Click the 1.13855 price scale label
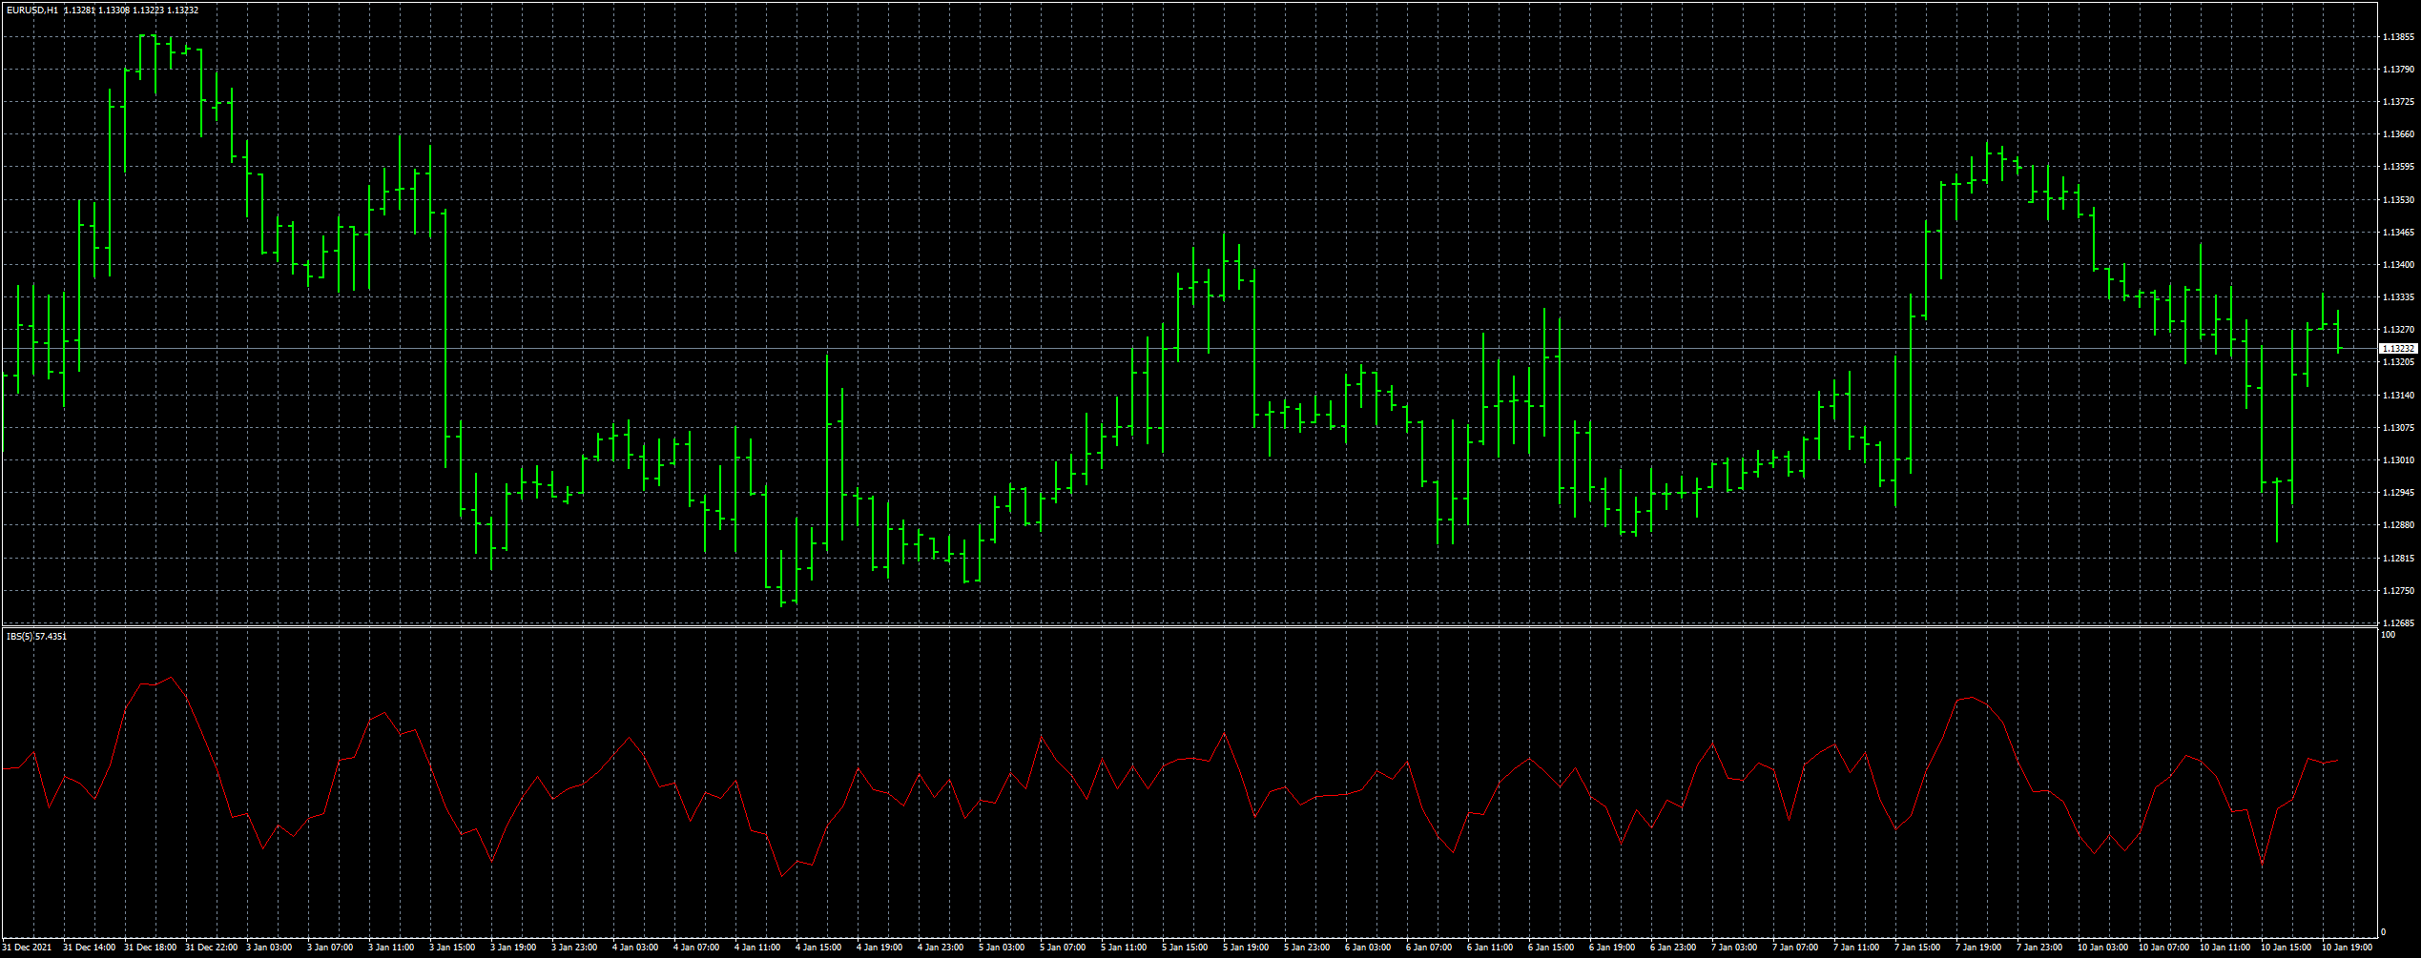 point(2398,37)
